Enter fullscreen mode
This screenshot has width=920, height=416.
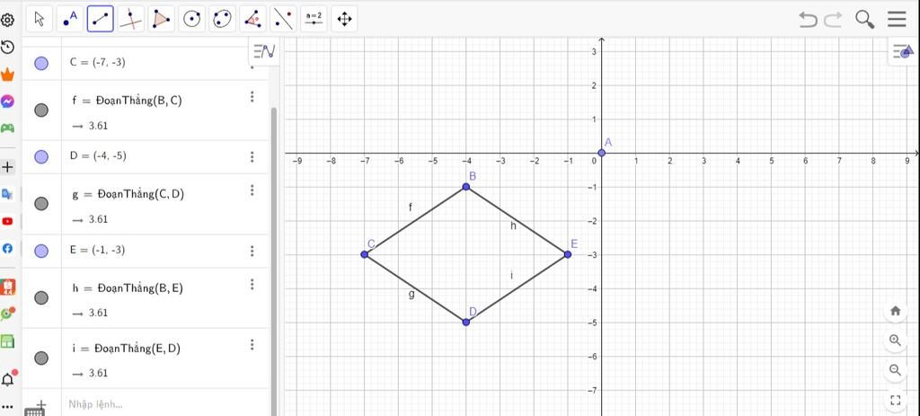click(x=896, y=400)
